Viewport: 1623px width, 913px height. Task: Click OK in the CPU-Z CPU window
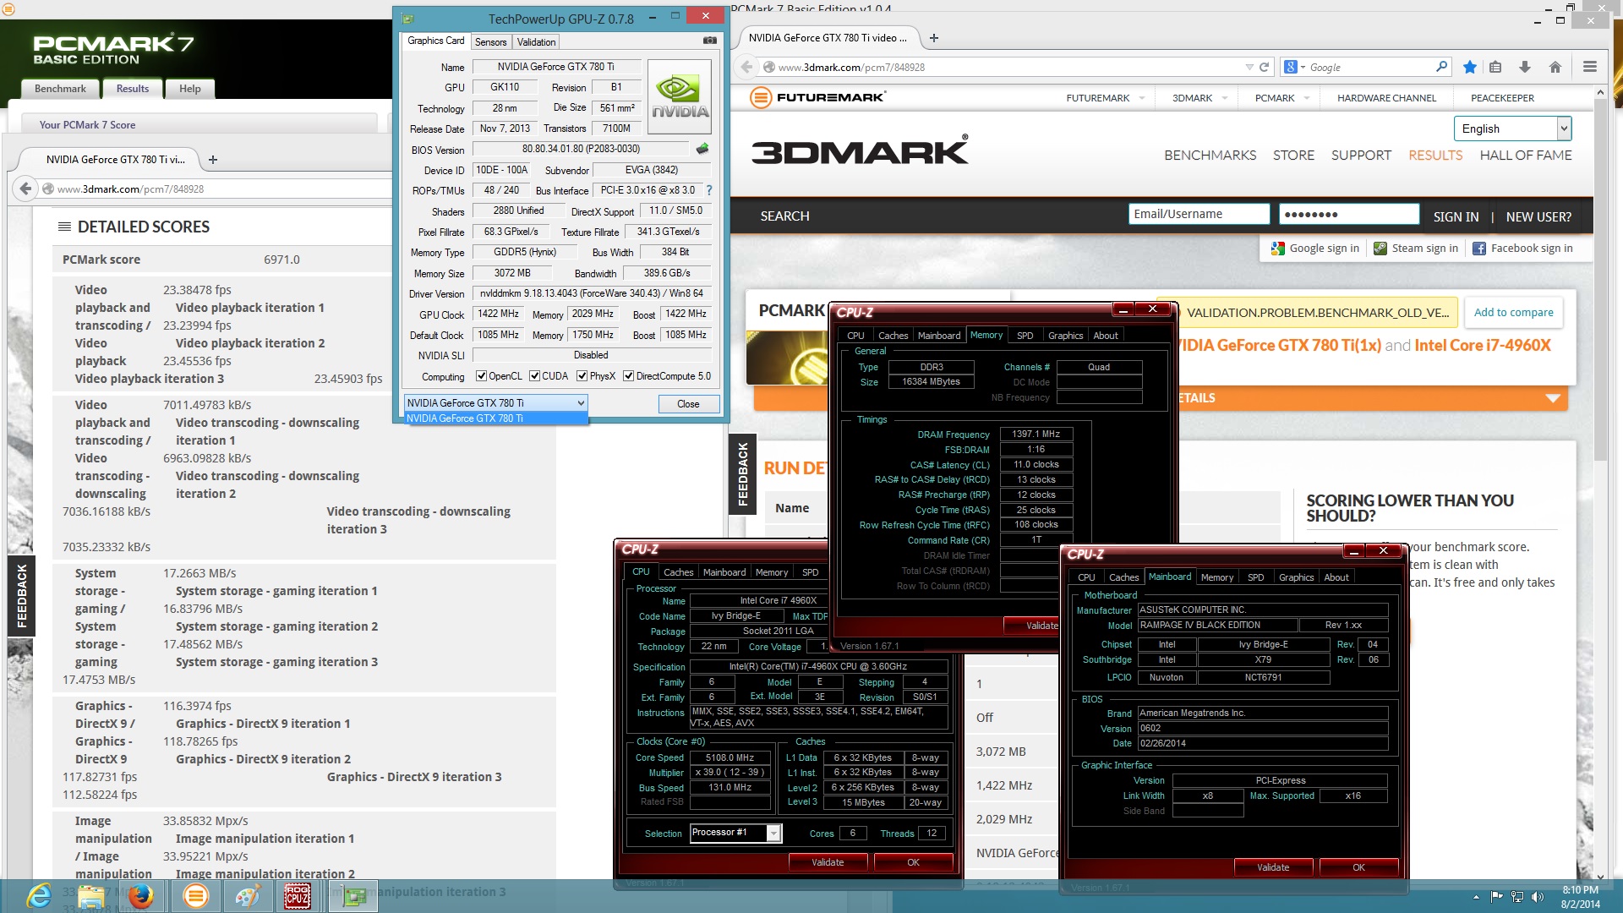(913, 862)
